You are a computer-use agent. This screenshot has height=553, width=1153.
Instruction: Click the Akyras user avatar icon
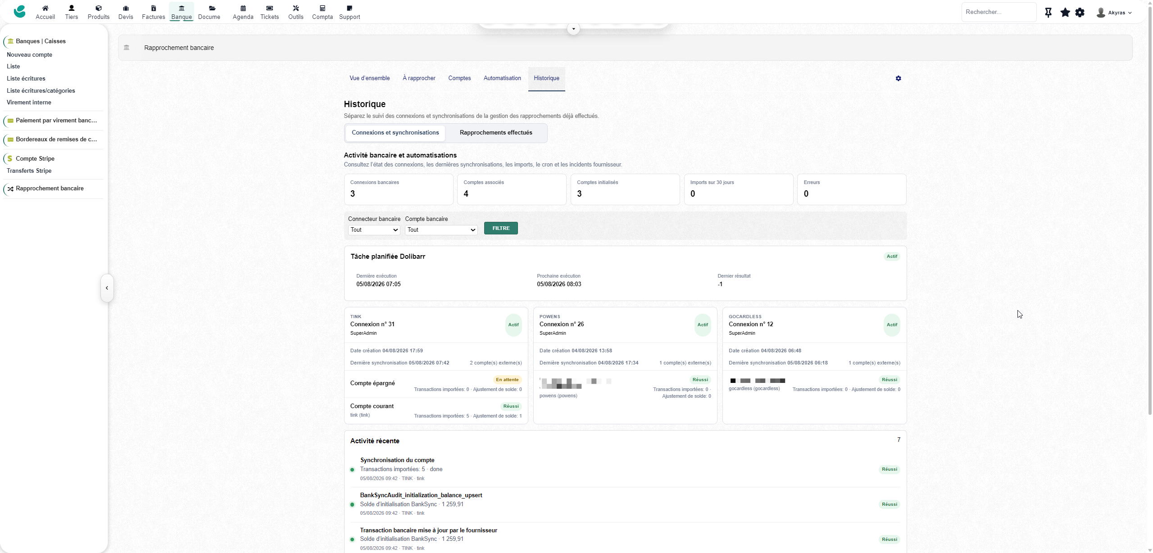(1100, 13)
